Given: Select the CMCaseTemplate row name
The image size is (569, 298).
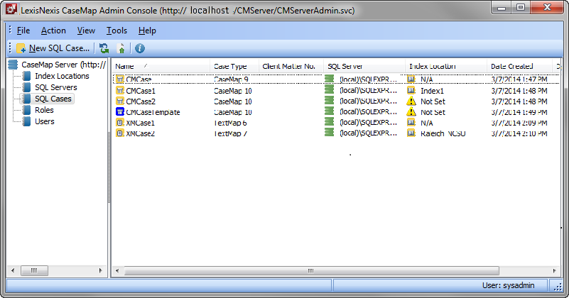Looking at the screenshot, I should [x=153, y=112].
